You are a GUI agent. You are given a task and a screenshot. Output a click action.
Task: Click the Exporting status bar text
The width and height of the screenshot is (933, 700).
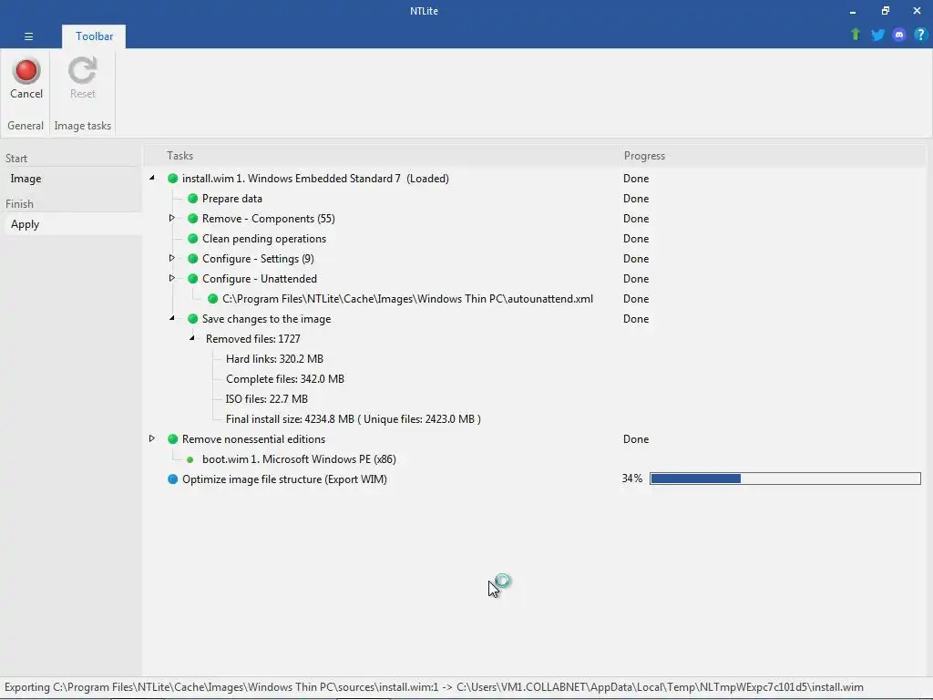pos(434,687)
